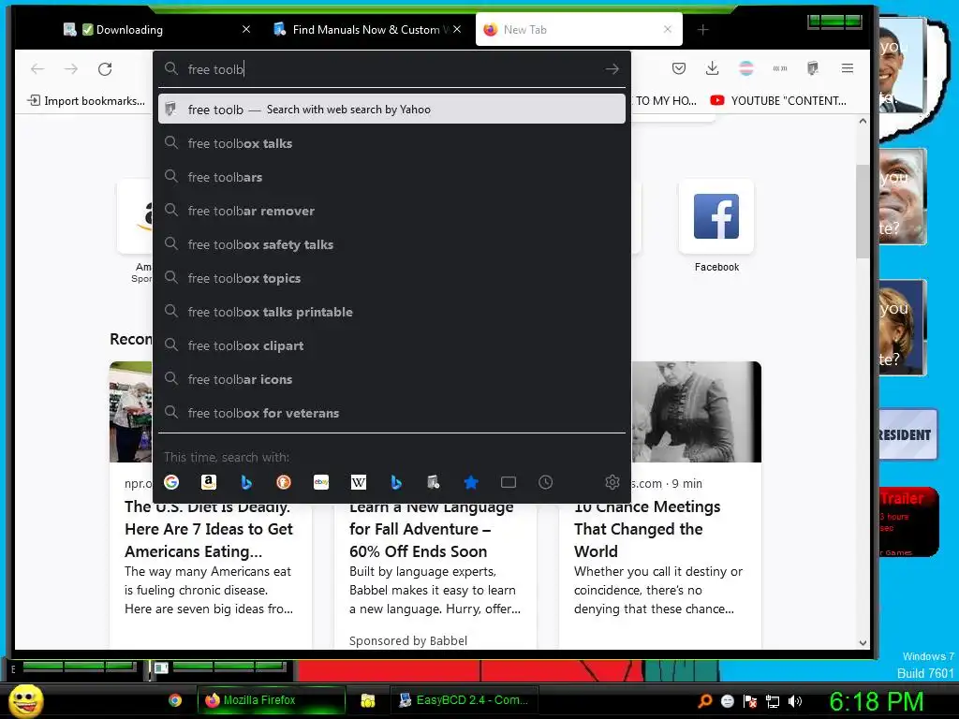The image size is (959, 719).
Task: Click Import bookmarks button
Action: (86, 101)
